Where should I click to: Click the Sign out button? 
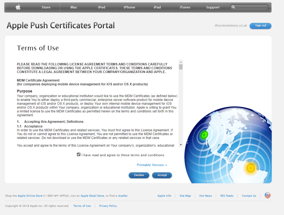(x=260, y=26)
